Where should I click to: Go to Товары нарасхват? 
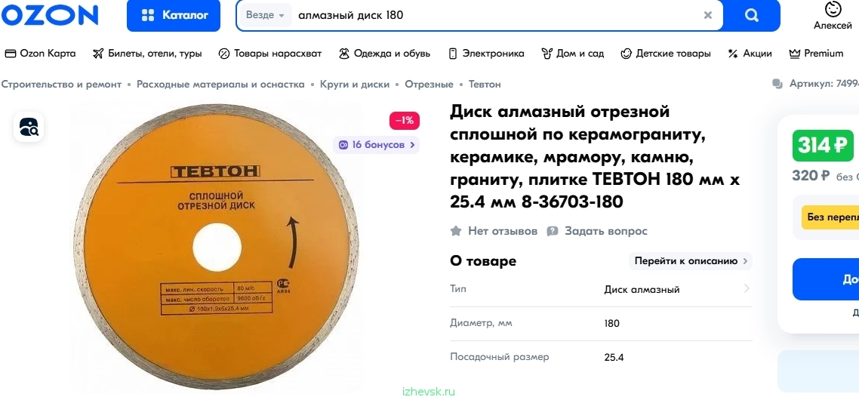270,54
